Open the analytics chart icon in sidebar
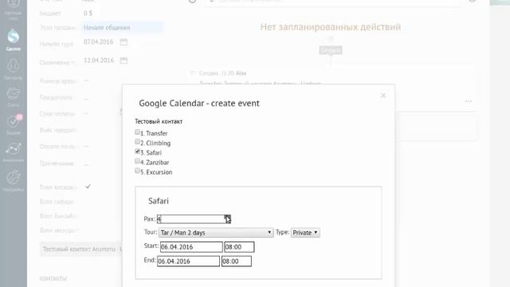This screenshot has width=510, height=287. (14, 152)
